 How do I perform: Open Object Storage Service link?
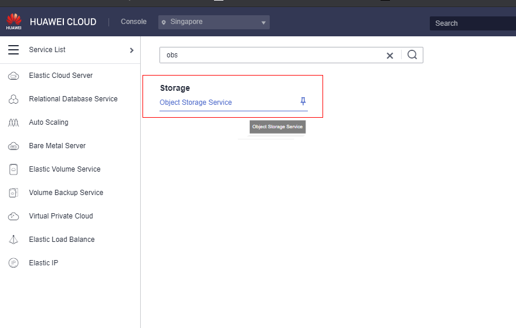click(x=196, y=102)
